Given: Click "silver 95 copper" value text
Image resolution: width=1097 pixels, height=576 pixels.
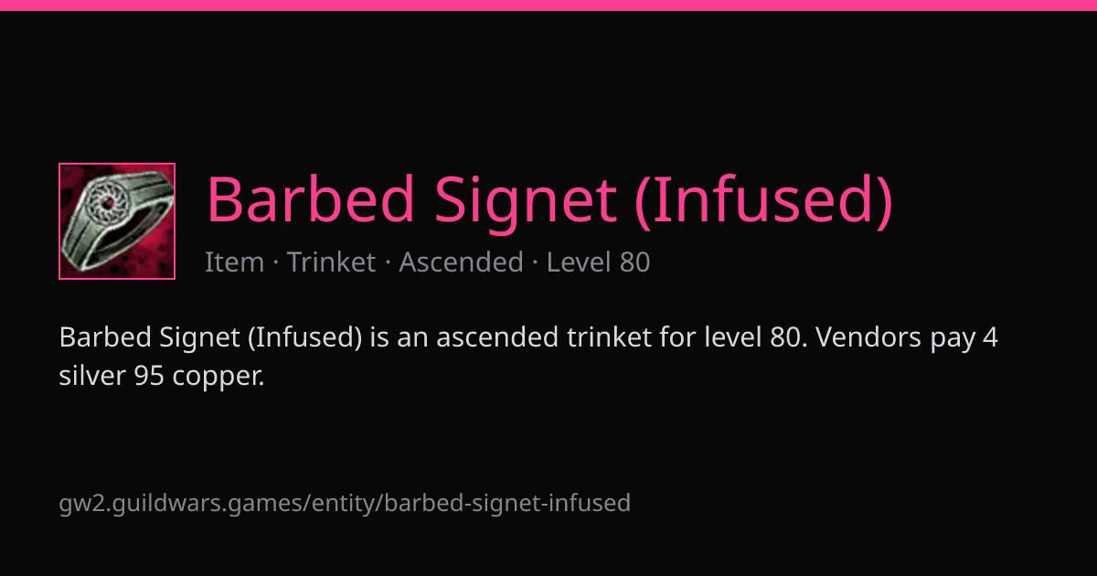Looking at the screenshot, I should pyautogui.click(x=161, y=376).
